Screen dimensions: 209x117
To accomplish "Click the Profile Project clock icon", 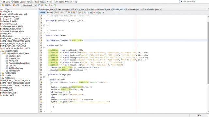I will (55, 5).
